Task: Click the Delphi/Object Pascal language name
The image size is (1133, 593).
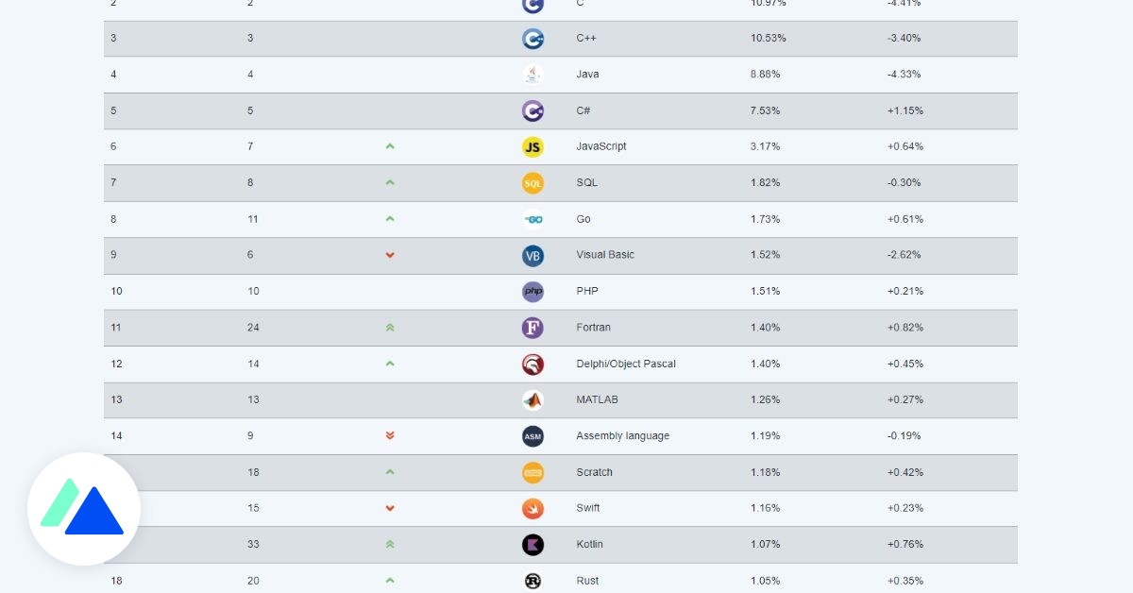Action: [x=625, y=364]
